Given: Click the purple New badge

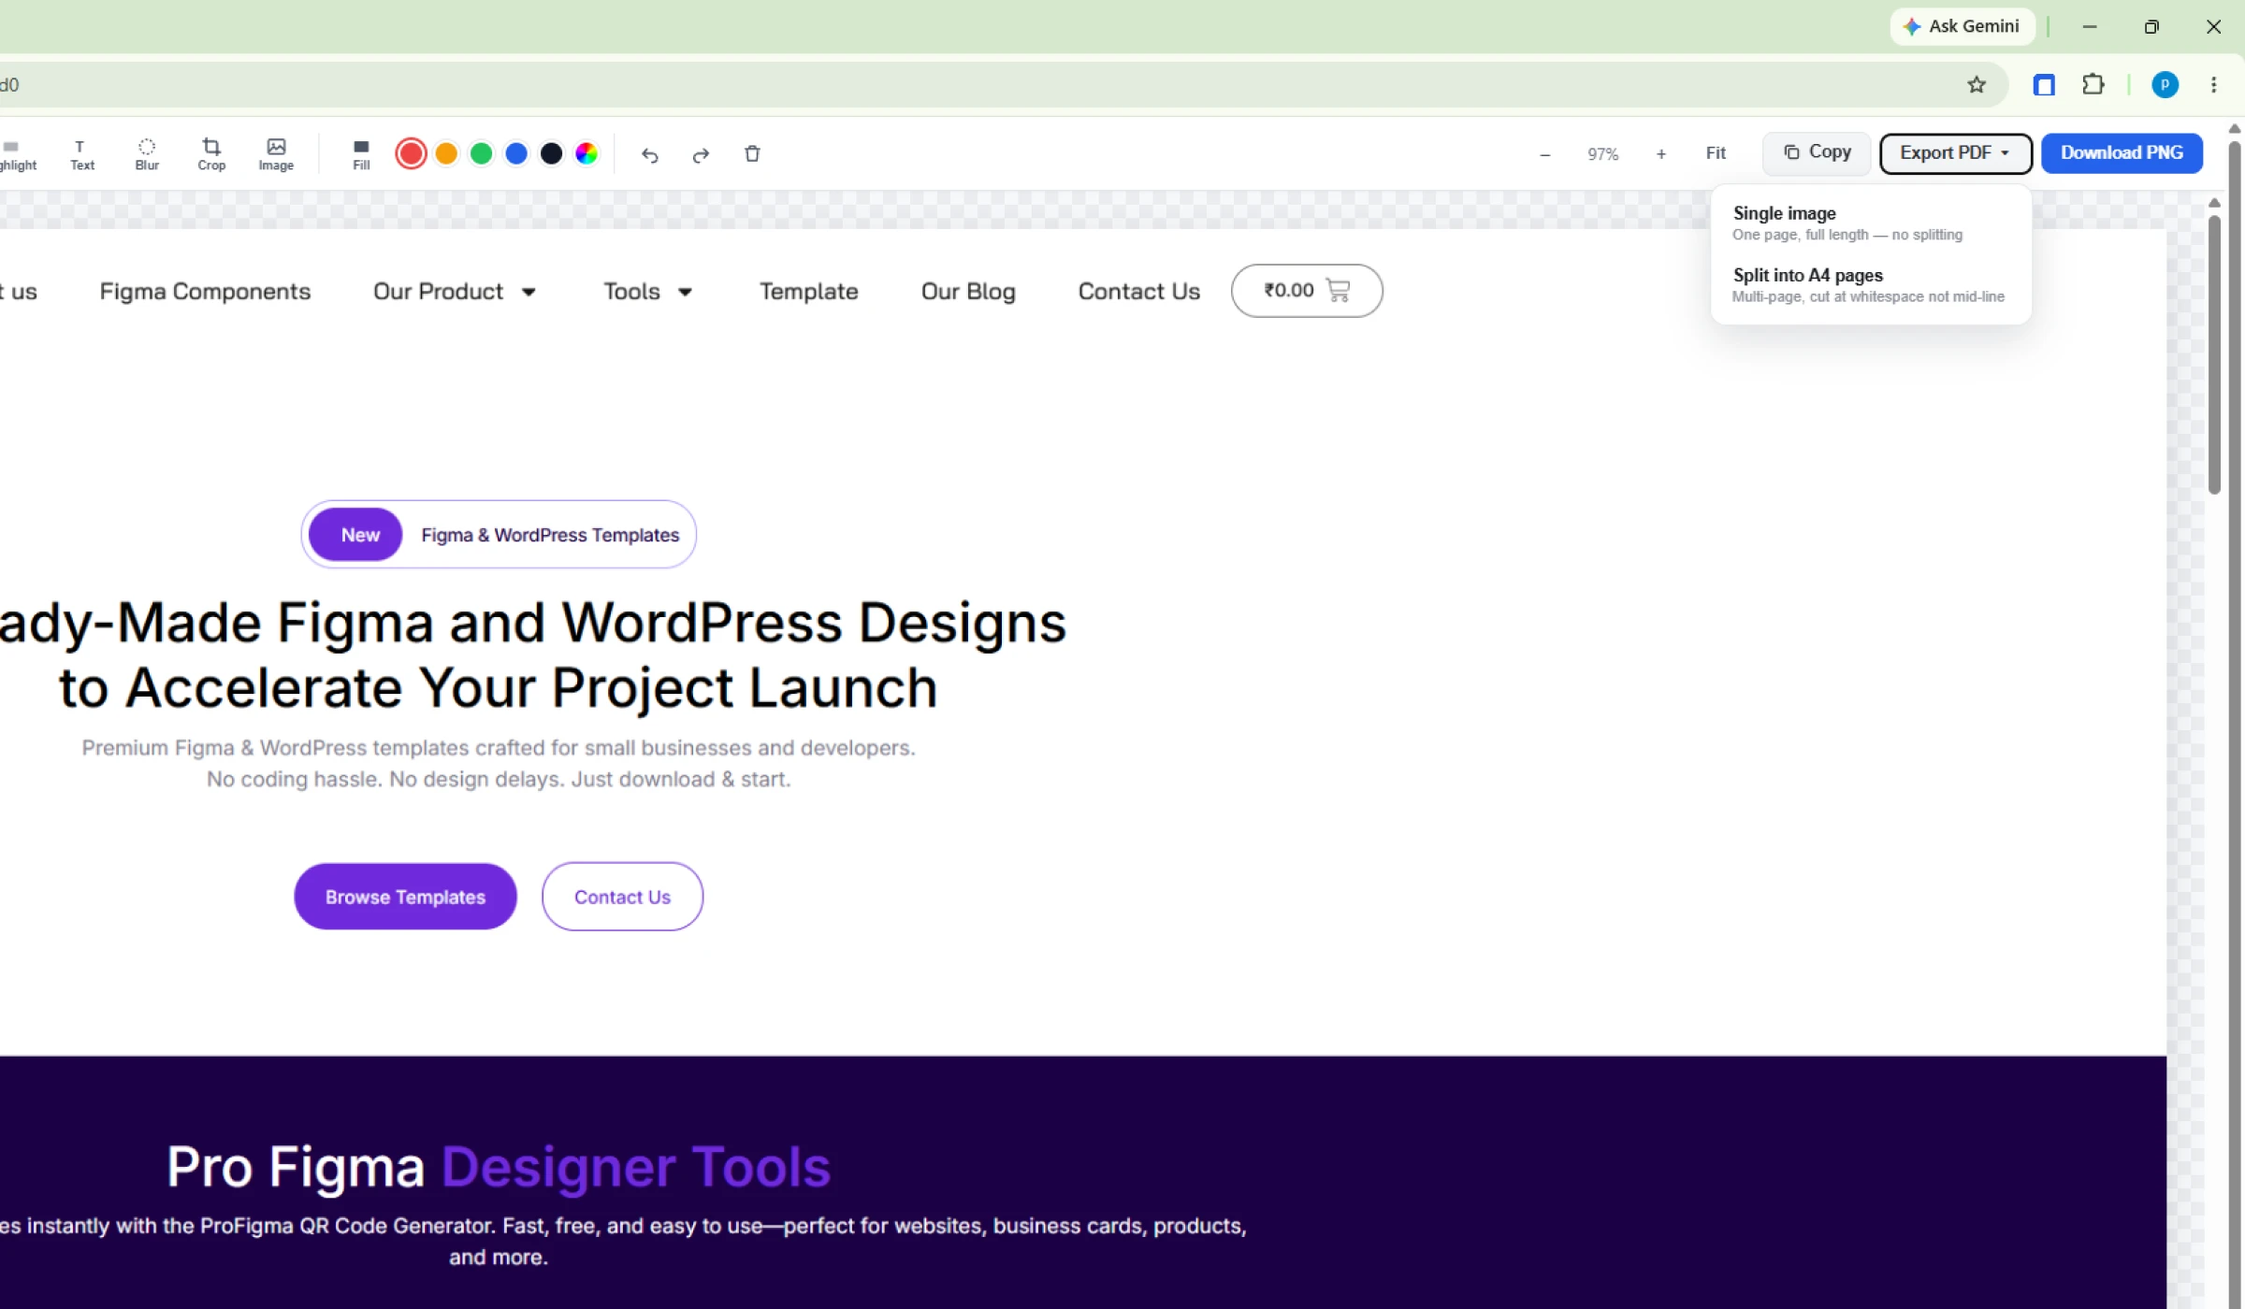Looking at the screenshot, I should coord(355,535).
